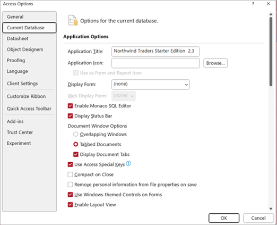Click the info icon beside Use Access Special Keys
Viewport: 277px width, 225px height.
[128, 163]
